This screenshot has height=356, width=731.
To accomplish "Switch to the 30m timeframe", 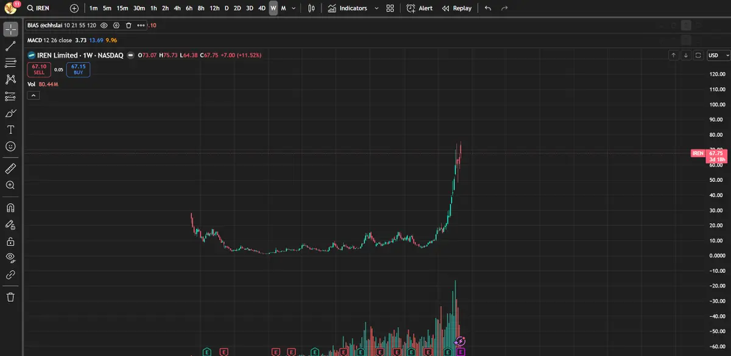I will 139,9.
